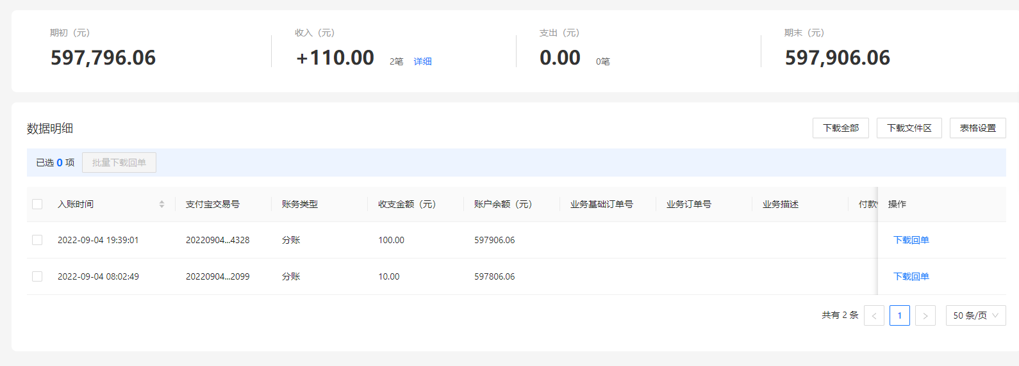The height and width of the screenshot is (366, 1019).
Task: Toggle the select-all checkbox in table header
Action: tap(37, 204)
